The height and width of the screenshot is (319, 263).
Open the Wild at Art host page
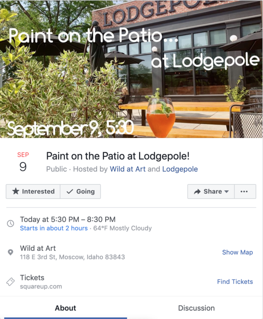tap(128, 169)
